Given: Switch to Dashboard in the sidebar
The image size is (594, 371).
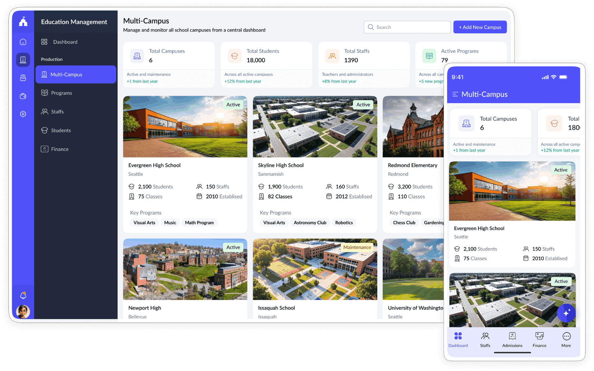Looking at the screenshot, I should point(65,42).
